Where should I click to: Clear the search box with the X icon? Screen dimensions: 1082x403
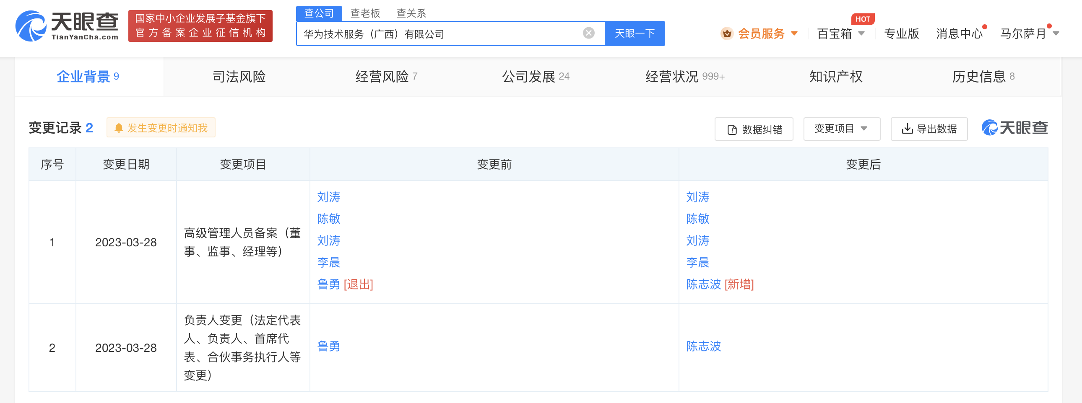588,33
